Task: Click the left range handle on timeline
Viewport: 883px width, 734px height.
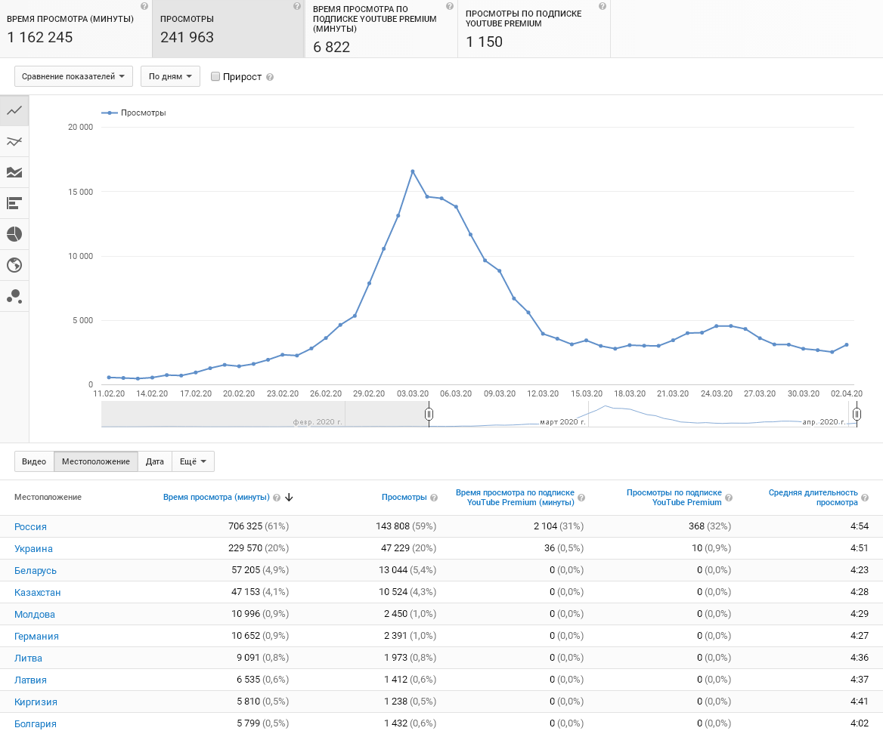Action: click(x=429, y=414)
